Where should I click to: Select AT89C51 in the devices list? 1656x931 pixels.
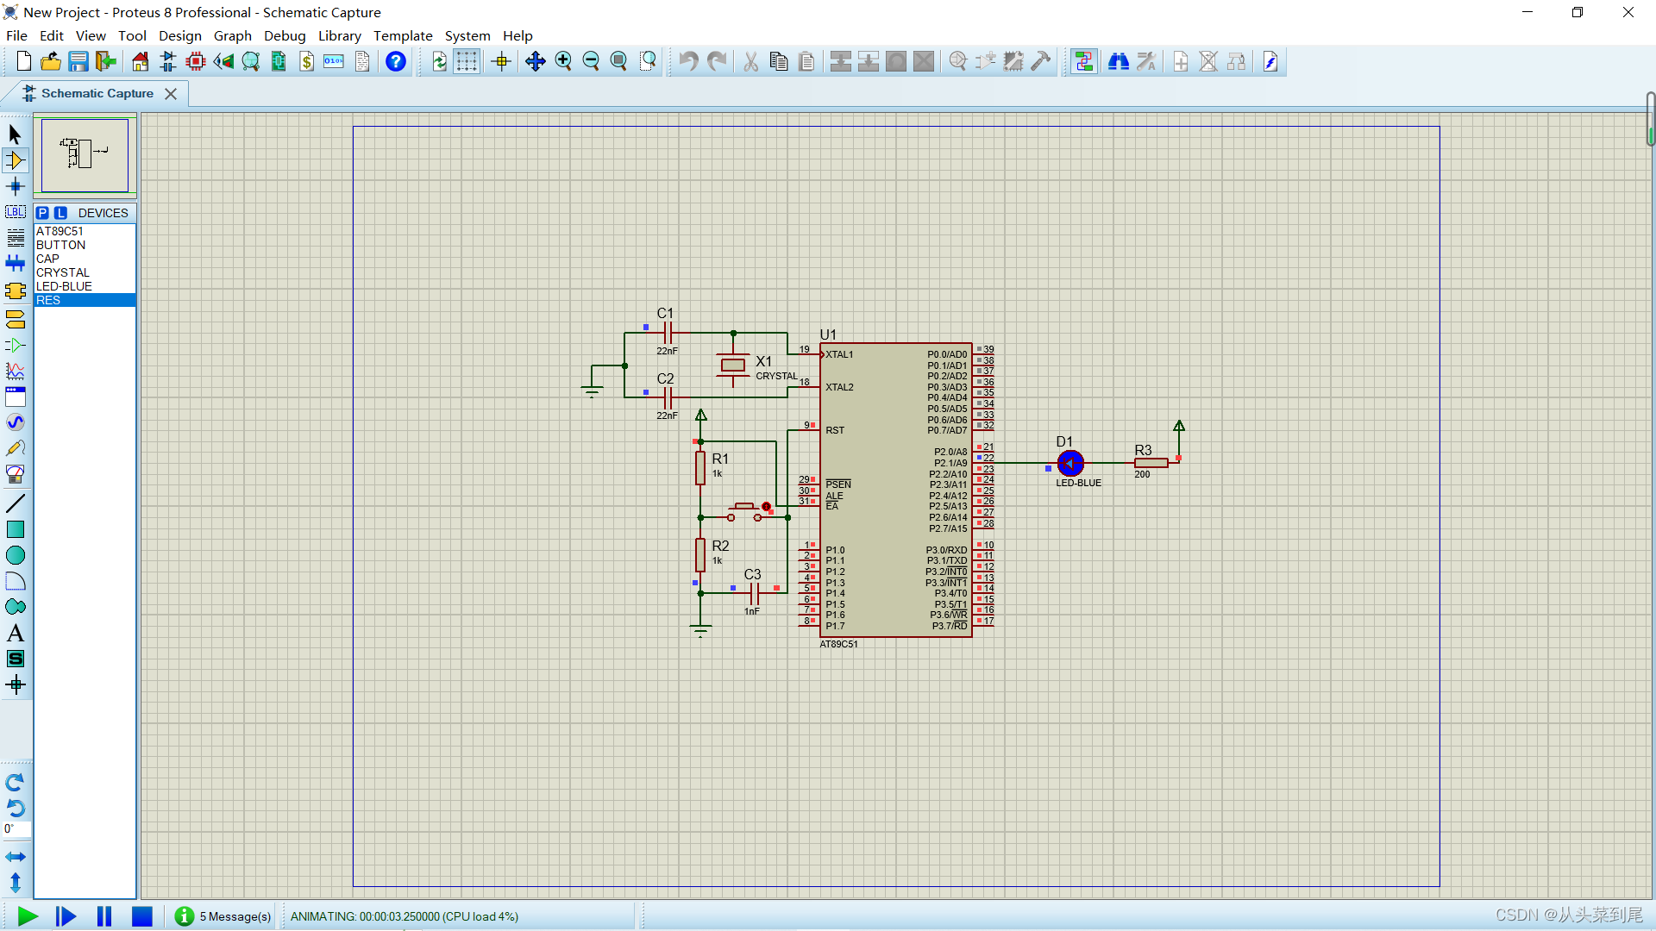click(x=85, y=231)
